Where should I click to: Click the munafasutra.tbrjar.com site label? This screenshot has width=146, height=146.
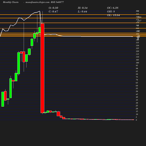tap(37, 2)
